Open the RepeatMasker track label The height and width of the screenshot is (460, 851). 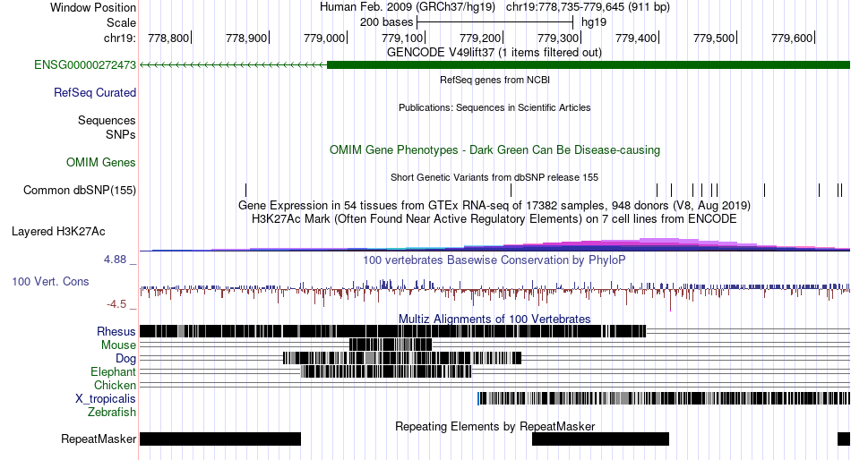[99, 439]
